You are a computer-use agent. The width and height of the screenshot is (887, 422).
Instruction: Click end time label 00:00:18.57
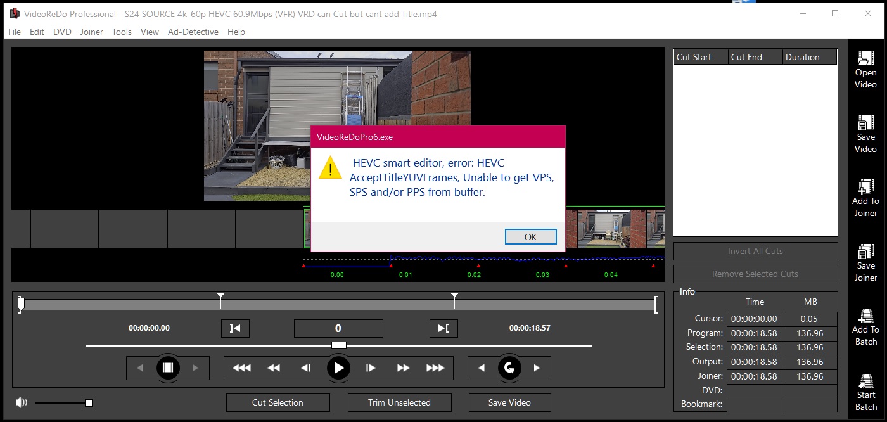point(530,328)
